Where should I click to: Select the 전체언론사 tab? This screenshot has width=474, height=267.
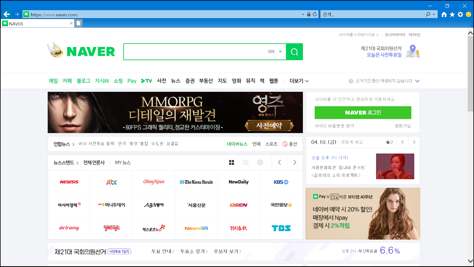click(x=94, y=162)
